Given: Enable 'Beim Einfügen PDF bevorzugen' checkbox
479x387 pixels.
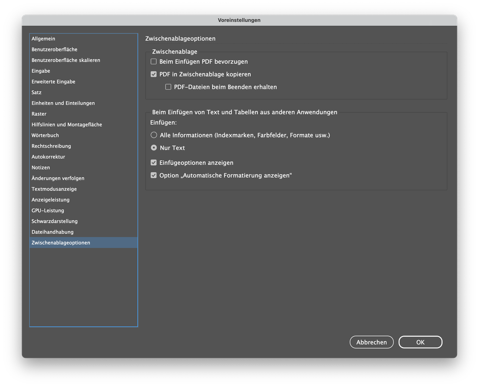Looking at the screenshot, I should [x=154, y=62].
